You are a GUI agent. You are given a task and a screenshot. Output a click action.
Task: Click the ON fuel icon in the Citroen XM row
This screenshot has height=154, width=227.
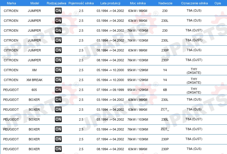[x=58, y=70]
